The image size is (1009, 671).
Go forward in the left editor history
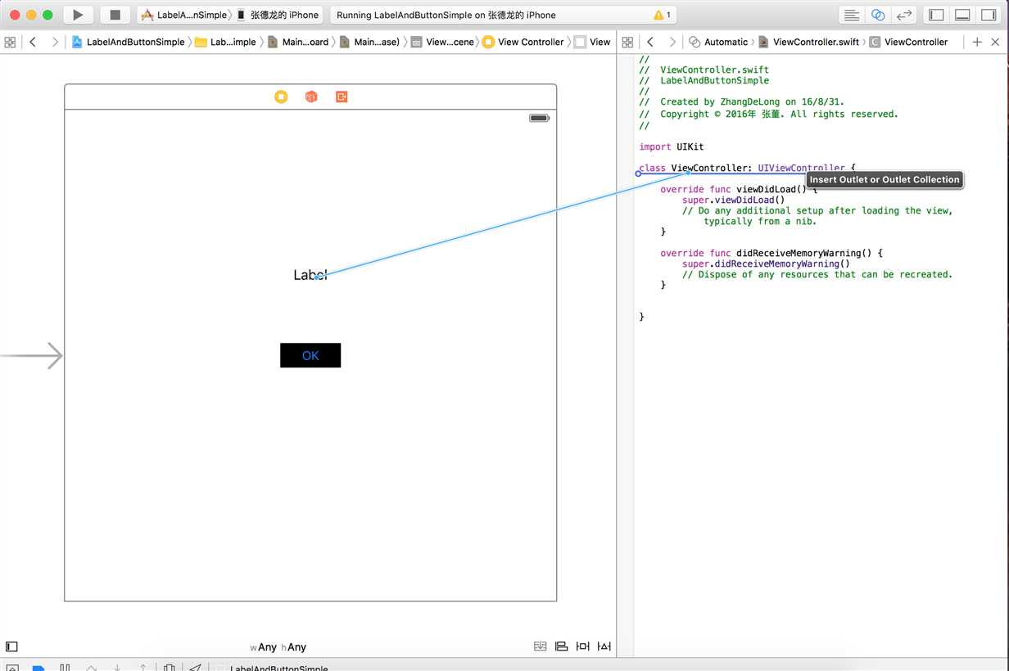coord(55,42)
